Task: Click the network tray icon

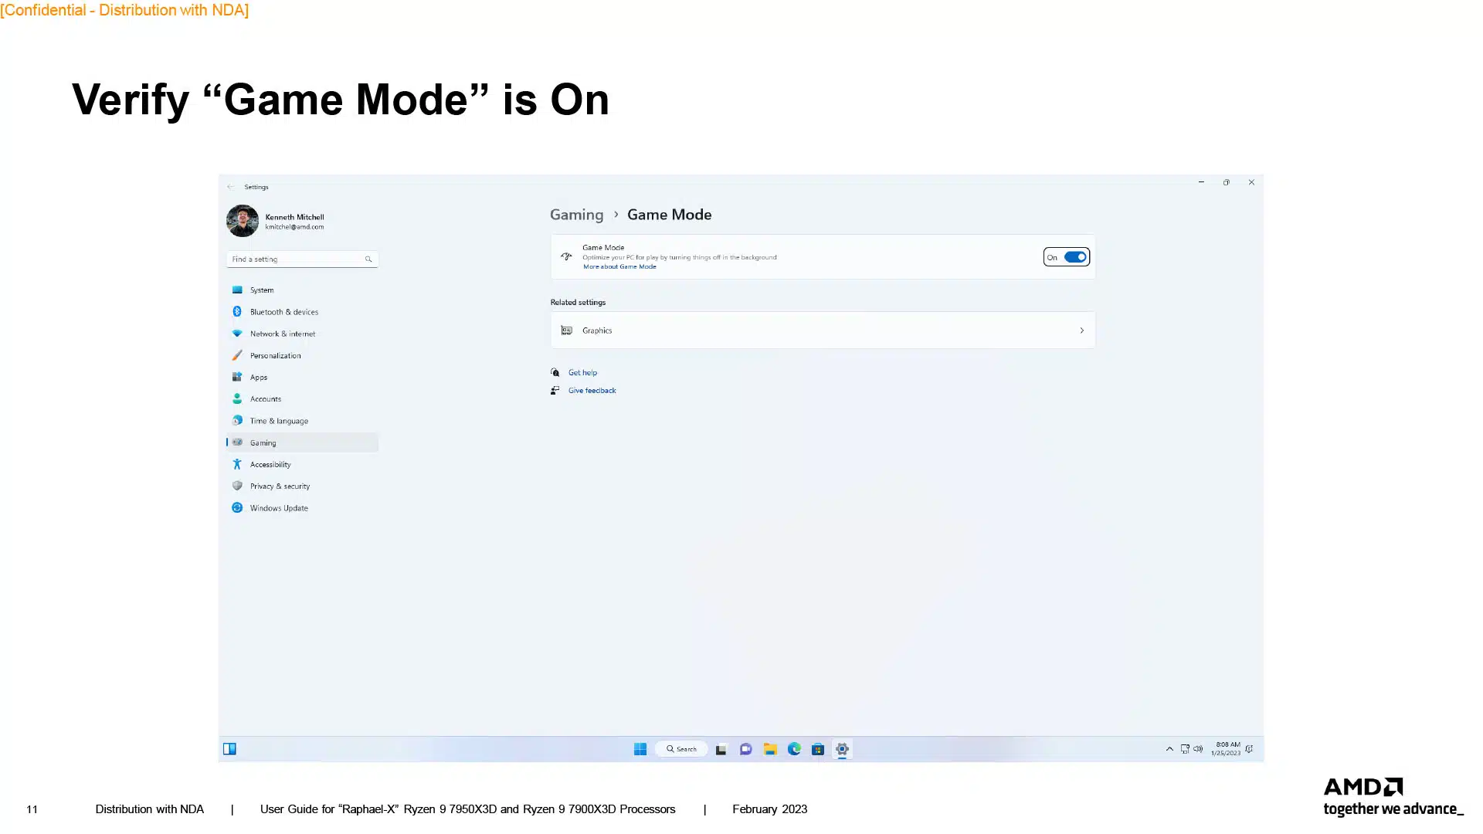Action: pyautogui.click(x=1185, y=749)
